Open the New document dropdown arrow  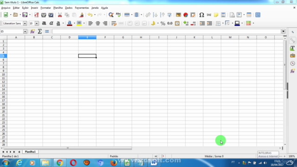11,15
